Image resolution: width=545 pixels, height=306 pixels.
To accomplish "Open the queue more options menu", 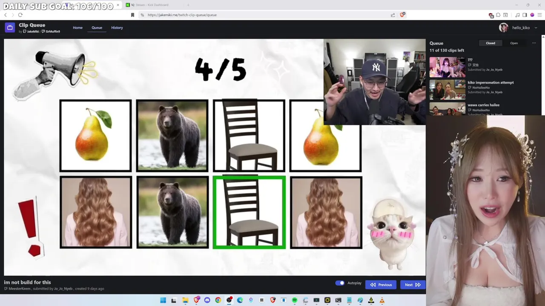I will pyautogui.click(x=534, y=43).
